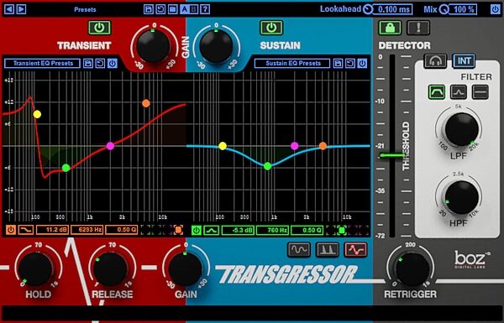504x323 pixels.
Task: Toggle the Detector lock button
Action: (390, 28)
